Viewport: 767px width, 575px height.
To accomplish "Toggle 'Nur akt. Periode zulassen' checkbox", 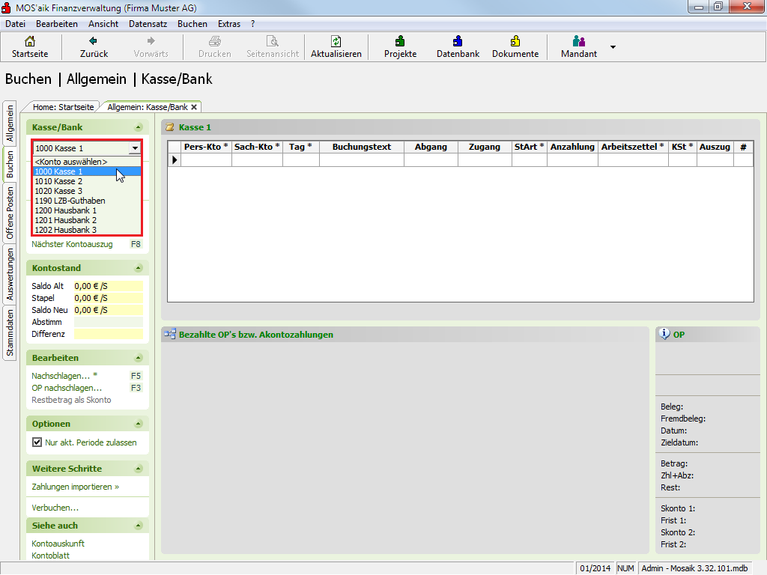I will click(37, 442).
